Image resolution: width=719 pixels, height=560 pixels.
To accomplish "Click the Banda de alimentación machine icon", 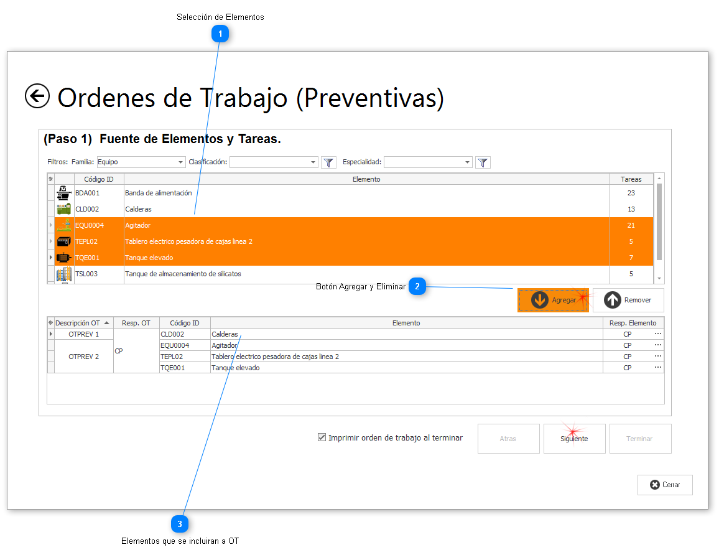I will (63, 192).
